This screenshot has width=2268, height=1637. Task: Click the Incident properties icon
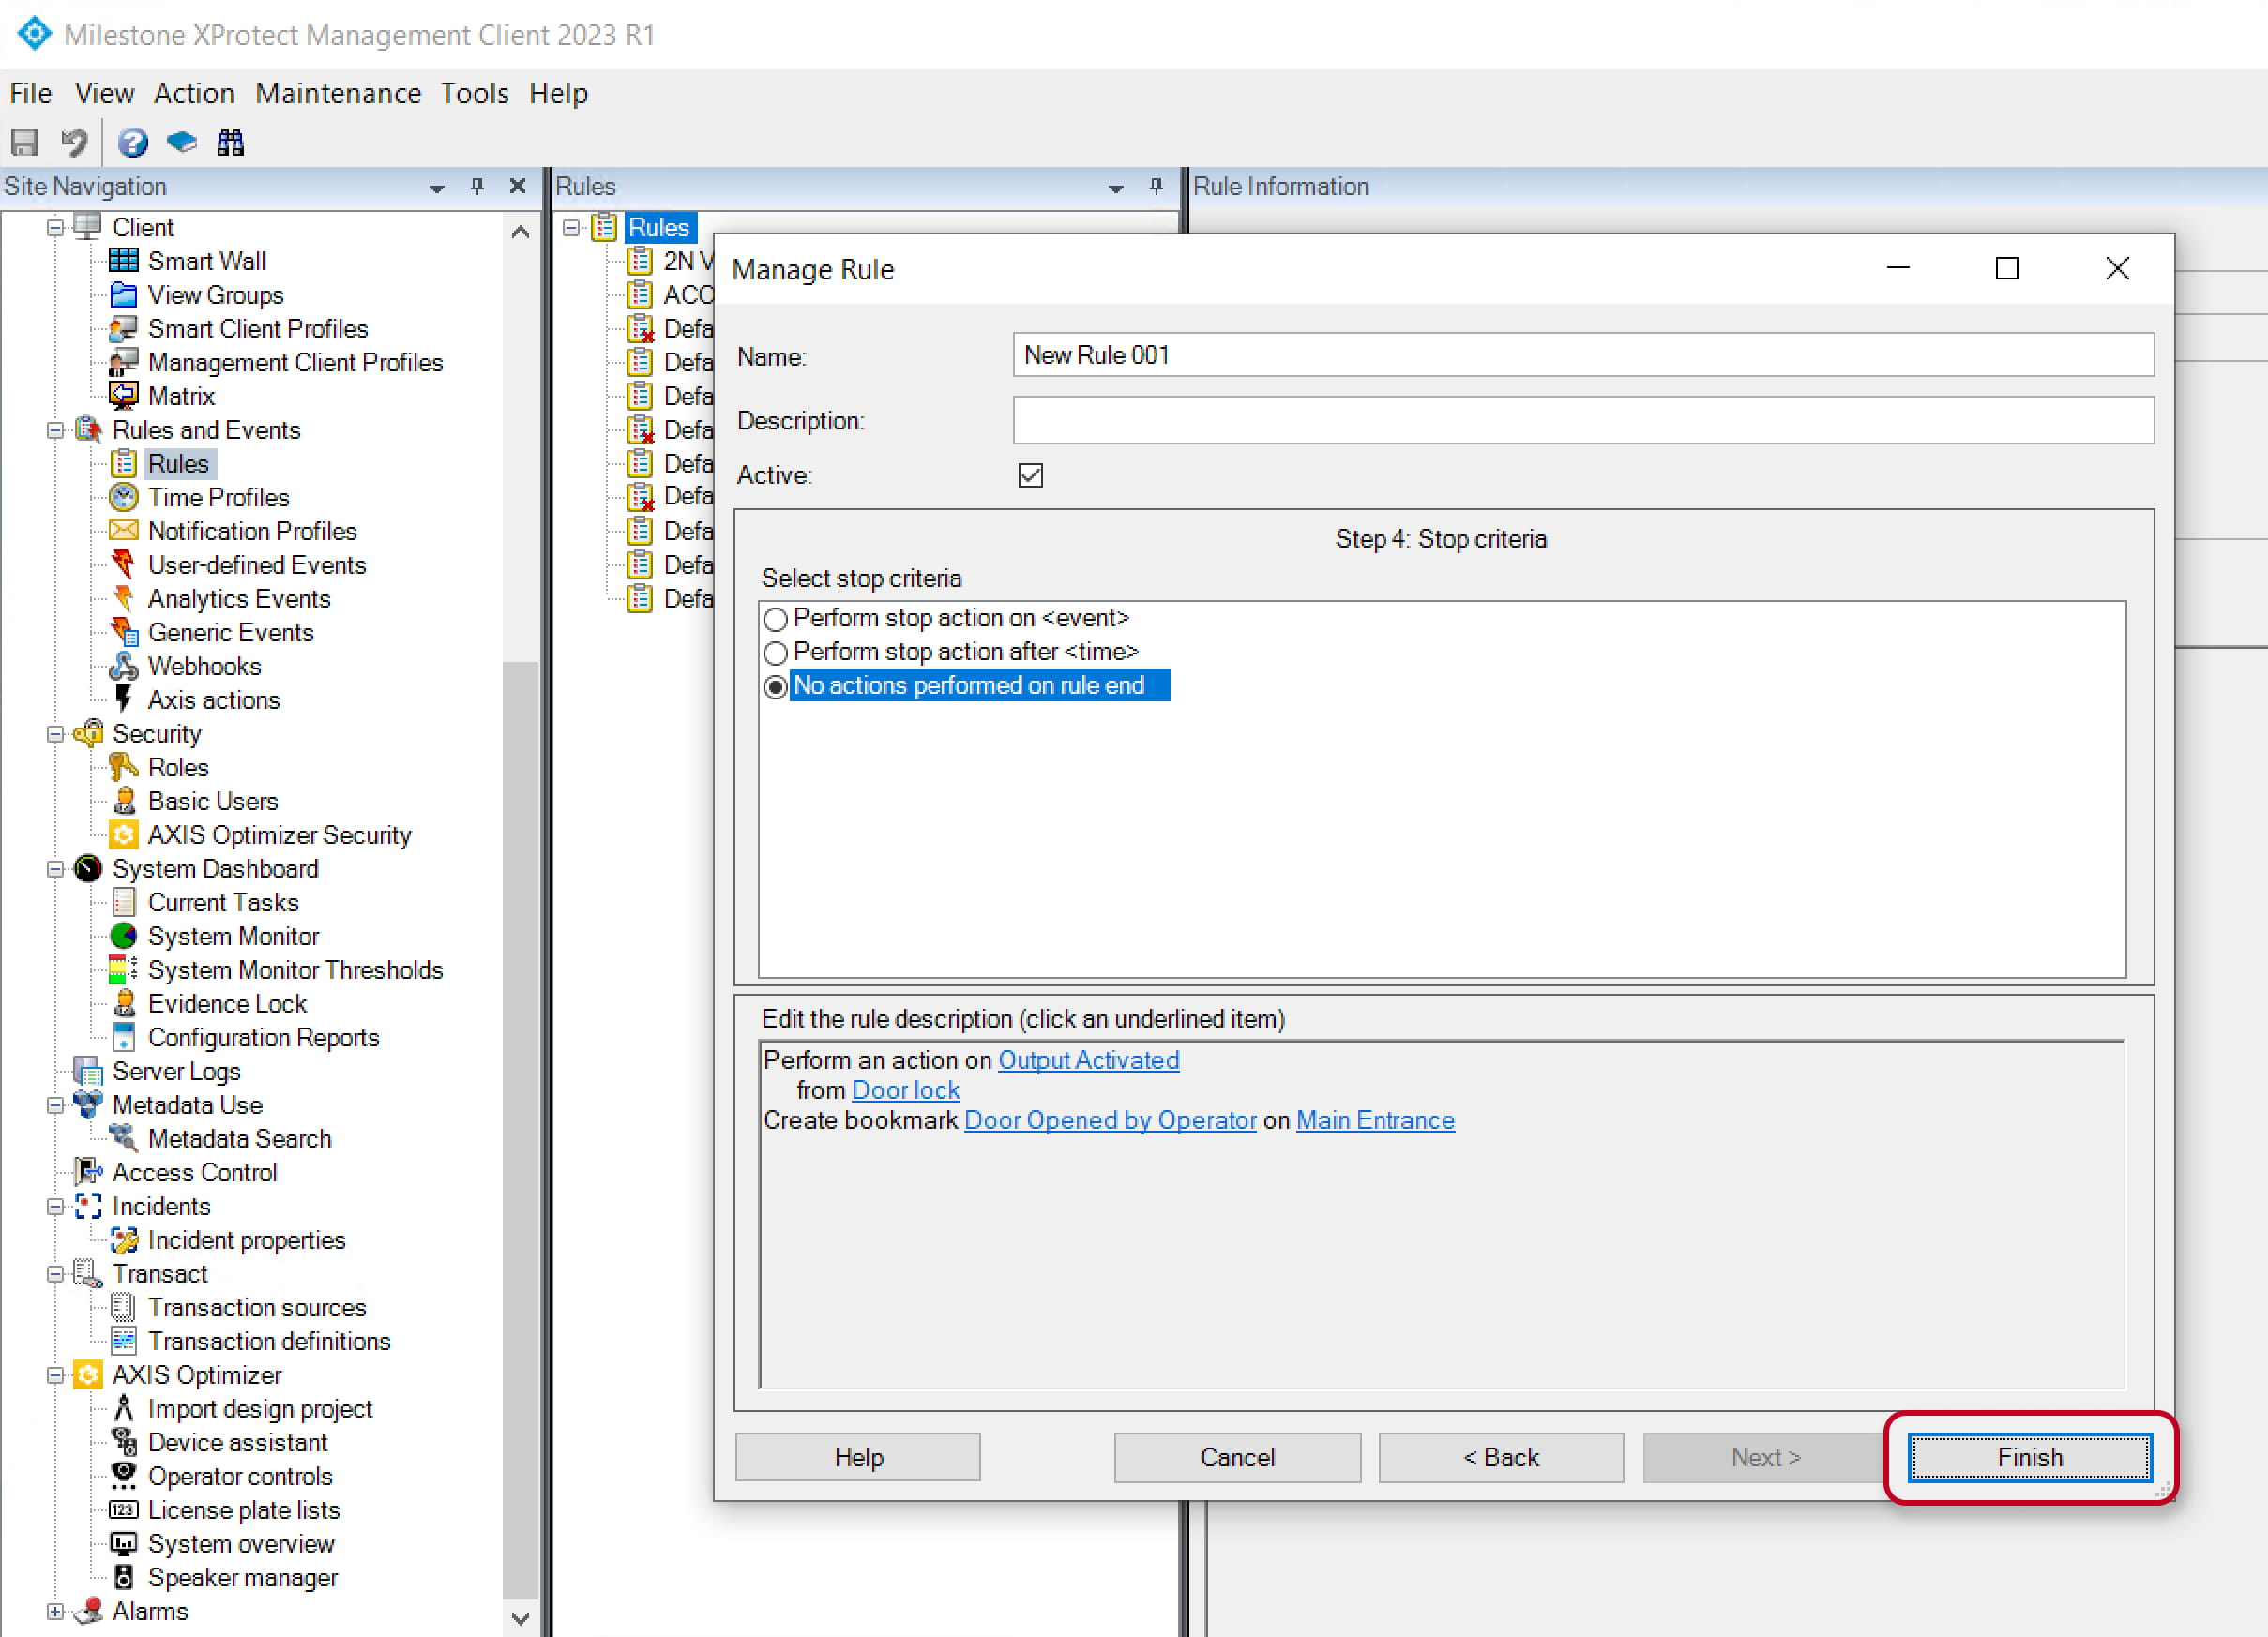pos(123,1240)
